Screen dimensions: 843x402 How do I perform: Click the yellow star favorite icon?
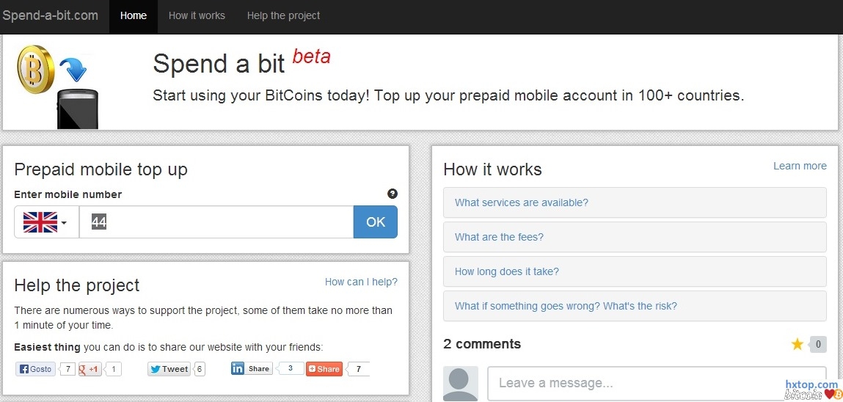click(x=798, y=344)
